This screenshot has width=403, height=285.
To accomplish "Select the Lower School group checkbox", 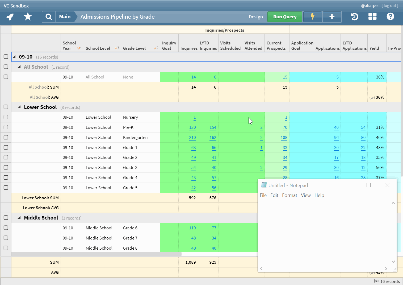I will point(6,107).
